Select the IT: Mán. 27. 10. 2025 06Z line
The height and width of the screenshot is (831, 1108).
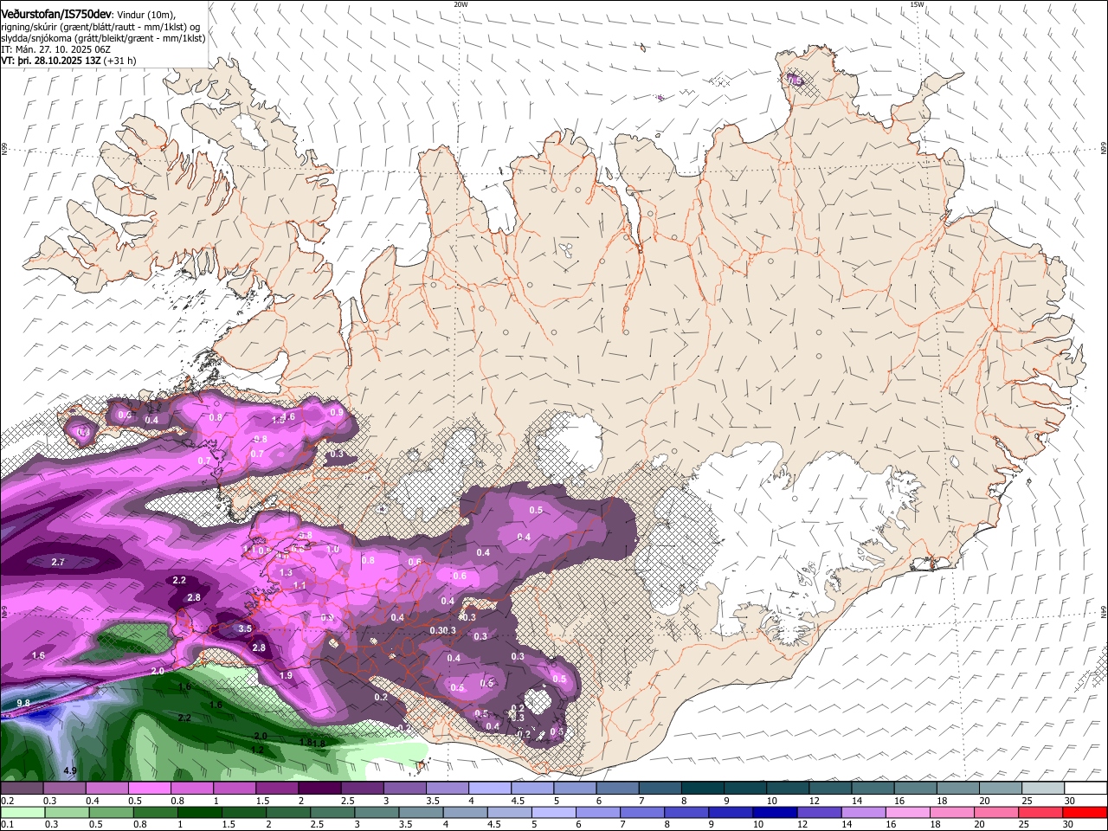(x=55, y=49)
